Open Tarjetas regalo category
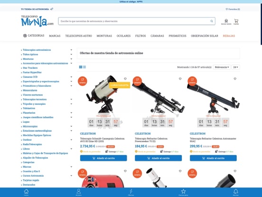262x197 pixels. tap(31, 180)
